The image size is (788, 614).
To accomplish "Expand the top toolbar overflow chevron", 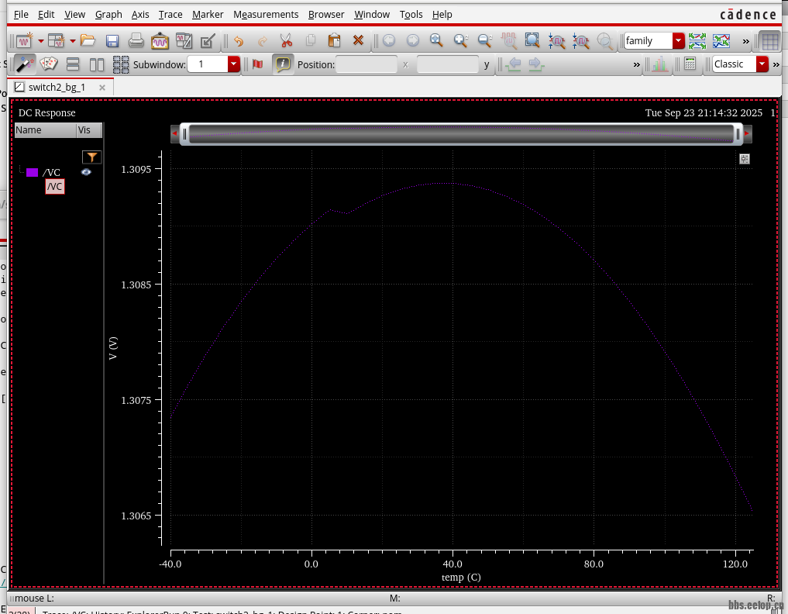I will click(x=746, y=41).
